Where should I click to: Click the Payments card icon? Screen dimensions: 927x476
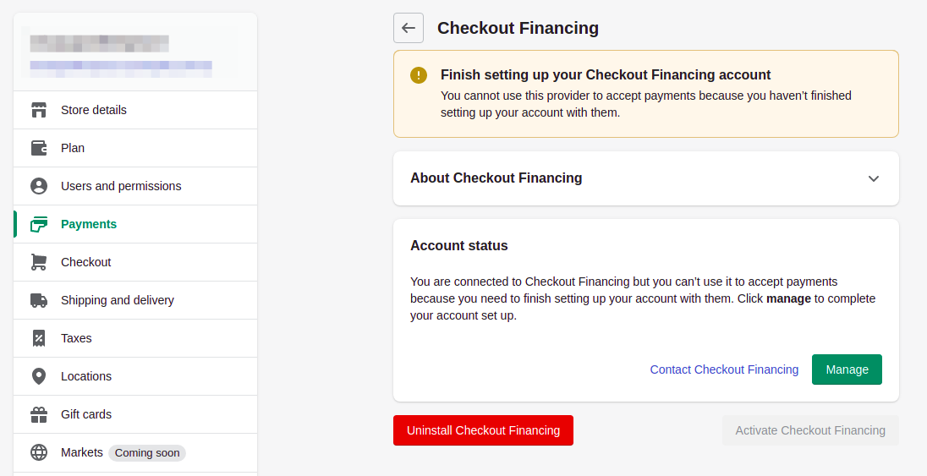coord(39,224)
